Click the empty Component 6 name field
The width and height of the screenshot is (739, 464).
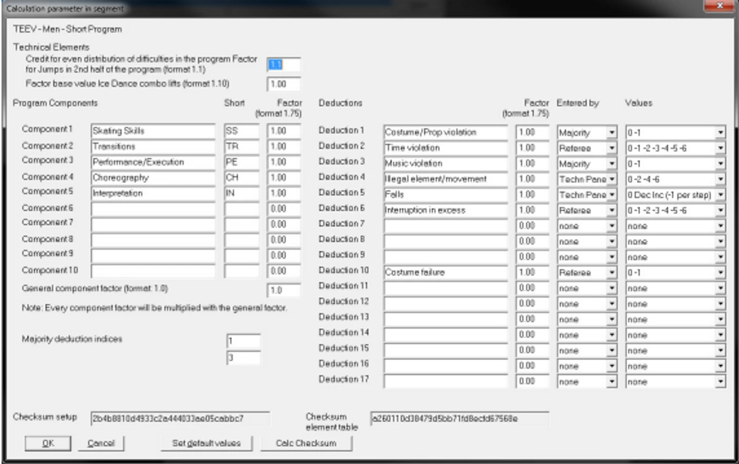coord(153,209)
